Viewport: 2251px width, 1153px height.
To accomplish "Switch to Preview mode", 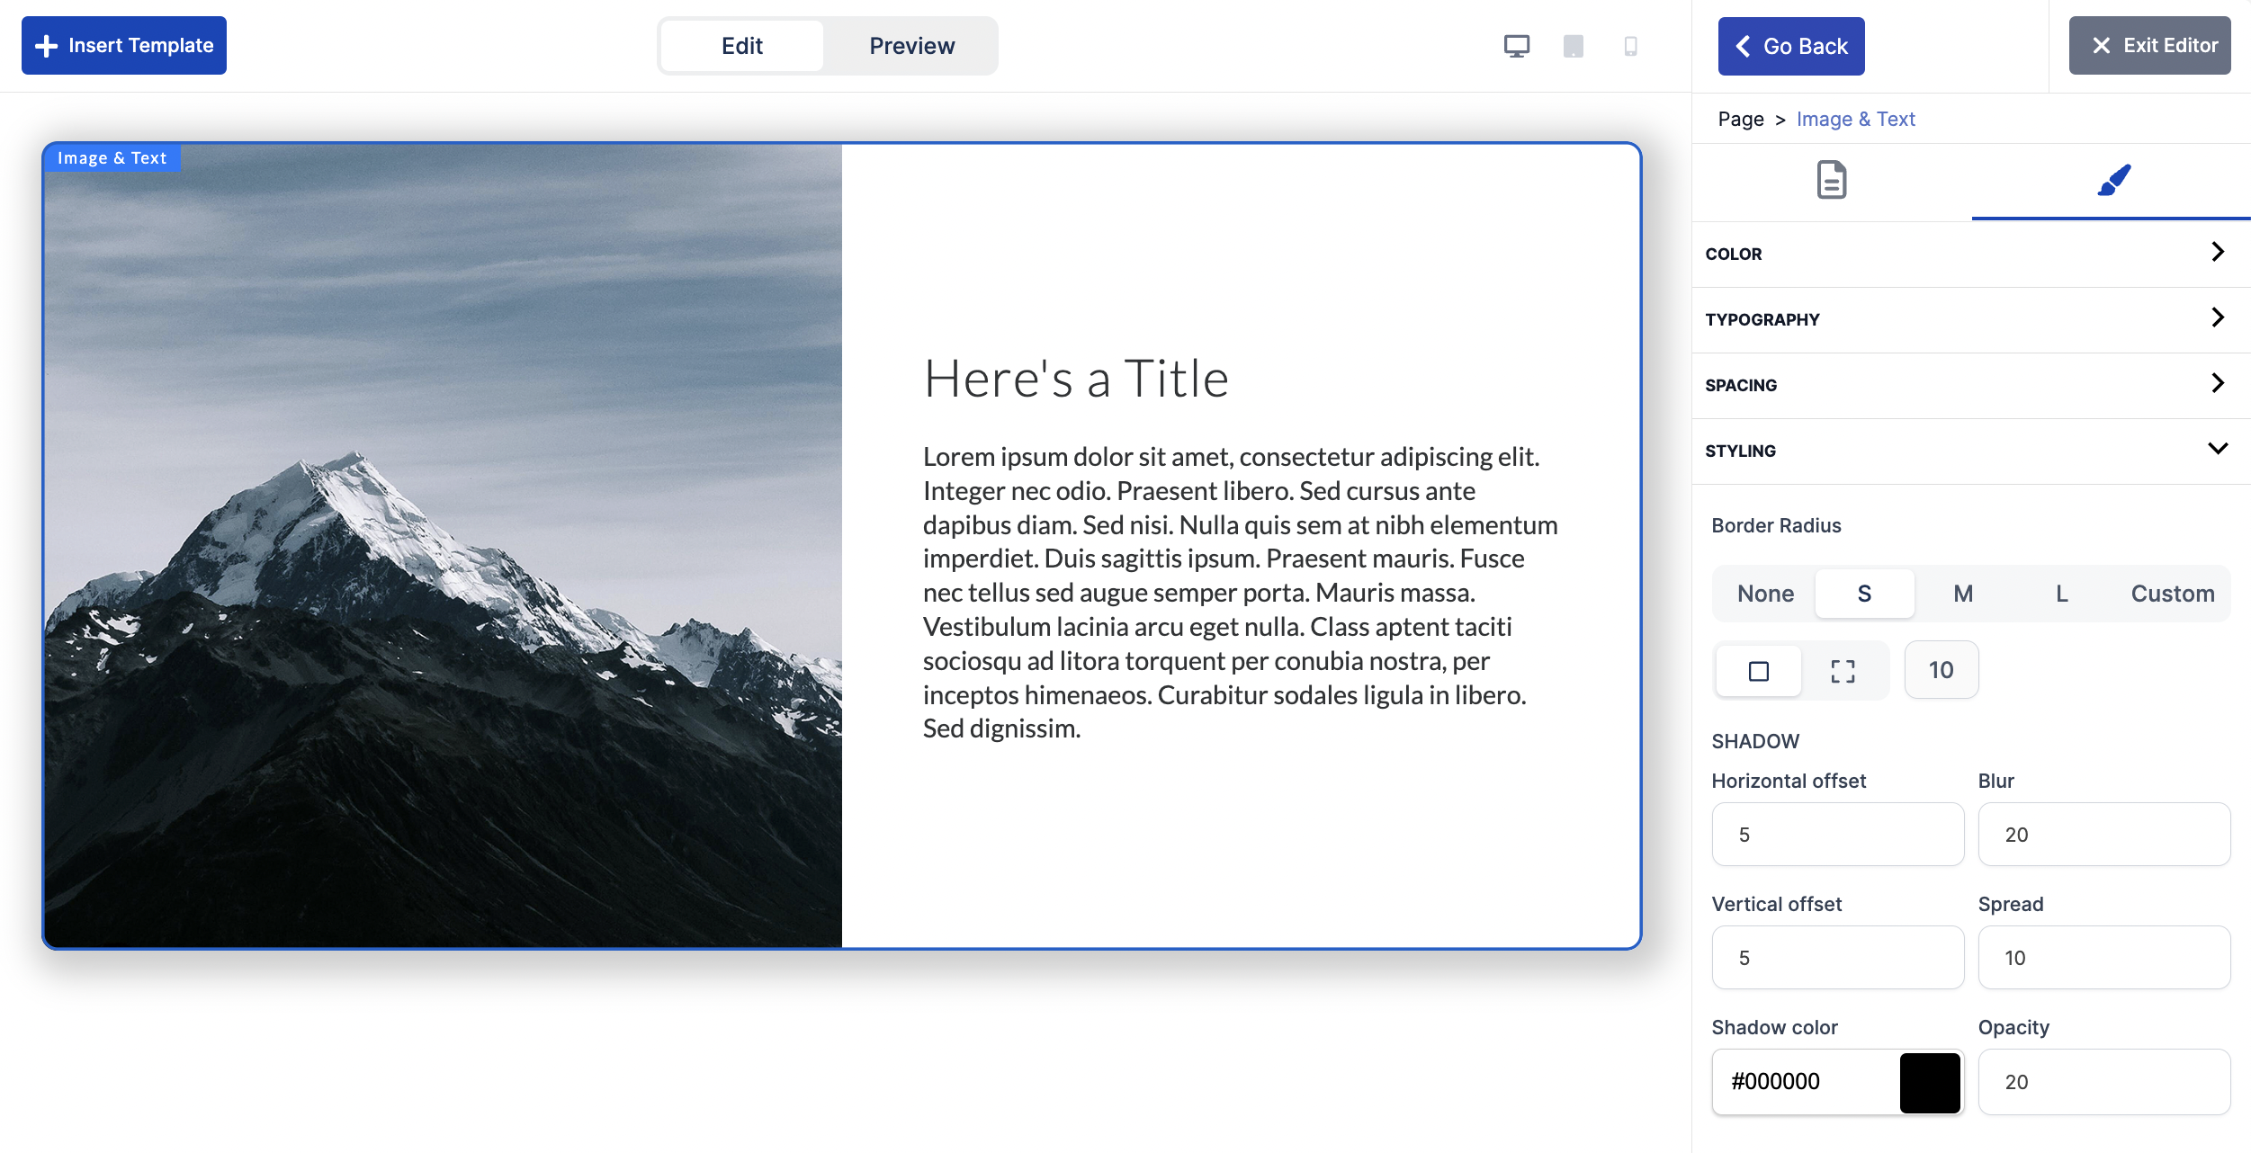I will (911, 46).
